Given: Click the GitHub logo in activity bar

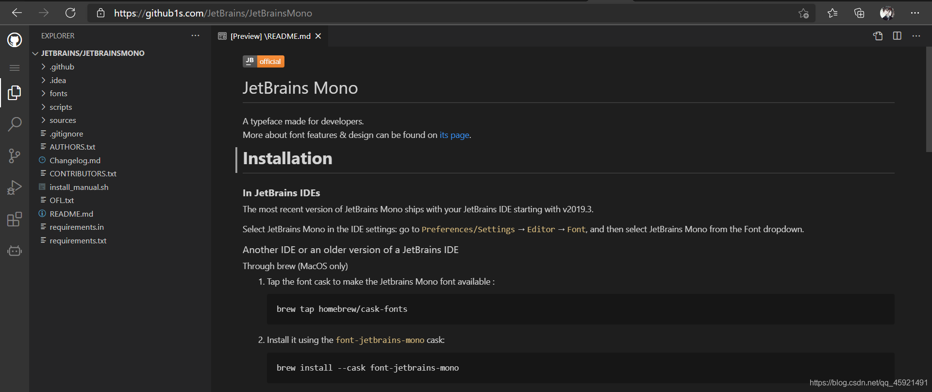Looking at the screenshot, I should [x=15, y=40].
